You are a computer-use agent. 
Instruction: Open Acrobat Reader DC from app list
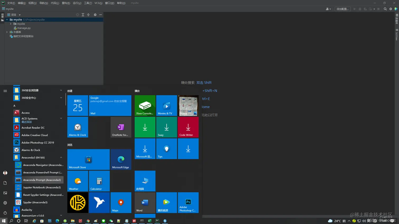point(38,128)
